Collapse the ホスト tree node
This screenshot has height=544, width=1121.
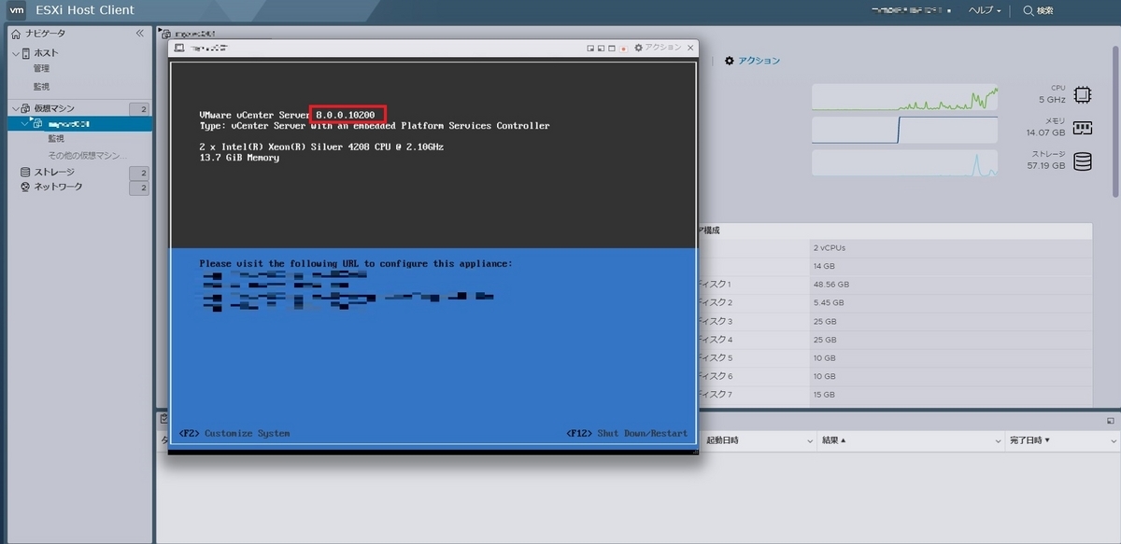coord(15,53)
